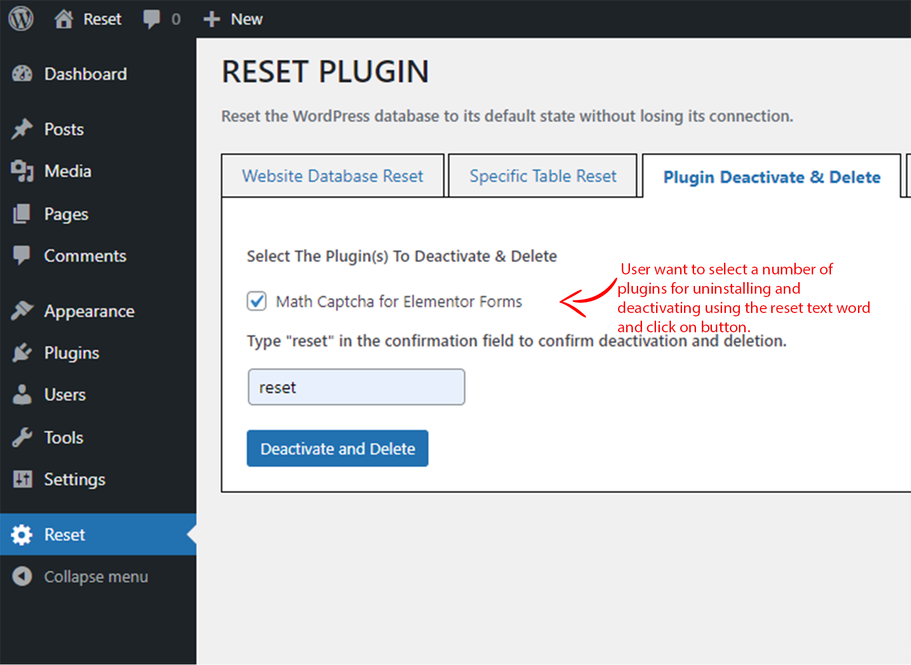The height and width of the screenshot is (665, 911).
Task: Click the reset confirmation text field
Action: 356,387
